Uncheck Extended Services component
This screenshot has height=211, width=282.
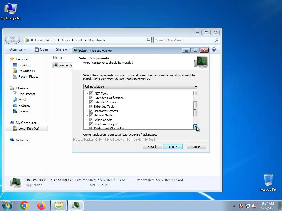click(91, 102)
